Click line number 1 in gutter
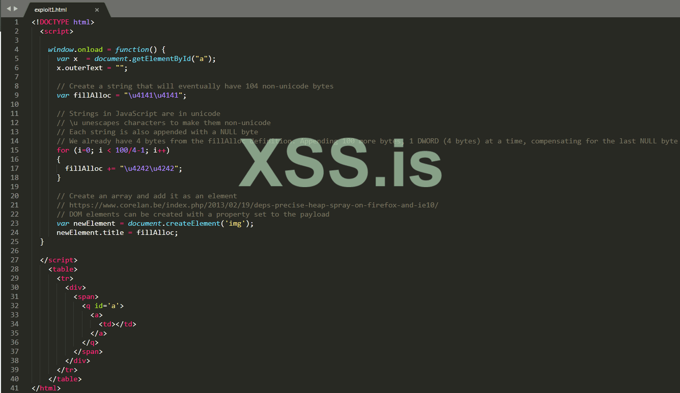This screenshot has height=393, width=680. point(16,22)
